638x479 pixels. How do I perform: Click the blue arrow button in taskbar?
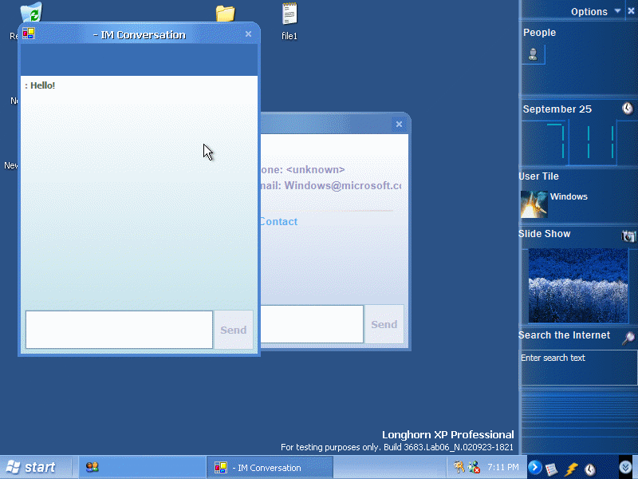point(534,467)
